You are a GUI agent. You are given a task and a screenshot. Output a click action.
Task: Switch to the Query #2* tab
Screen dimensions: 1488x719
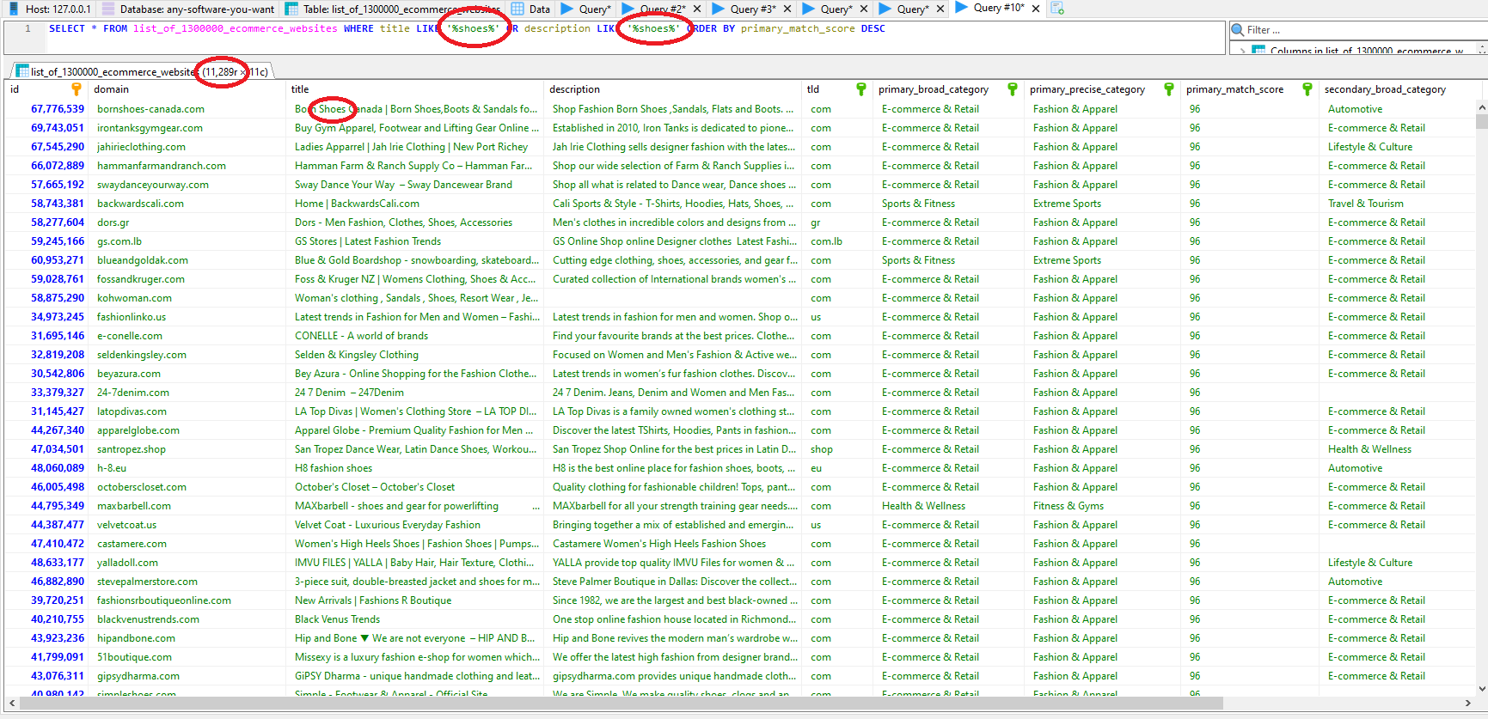point(662,9)
